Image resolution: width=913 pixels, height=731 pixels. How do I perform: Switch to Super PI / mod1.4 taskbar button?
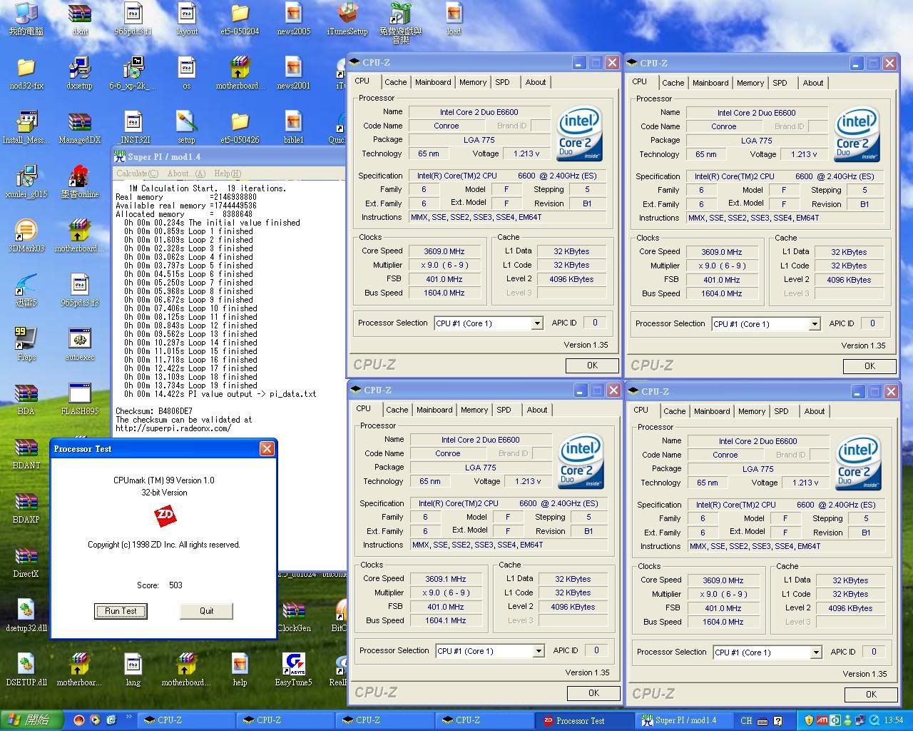point(683,720)
